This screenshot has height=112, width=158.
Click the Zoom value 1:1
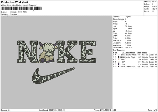153,11
